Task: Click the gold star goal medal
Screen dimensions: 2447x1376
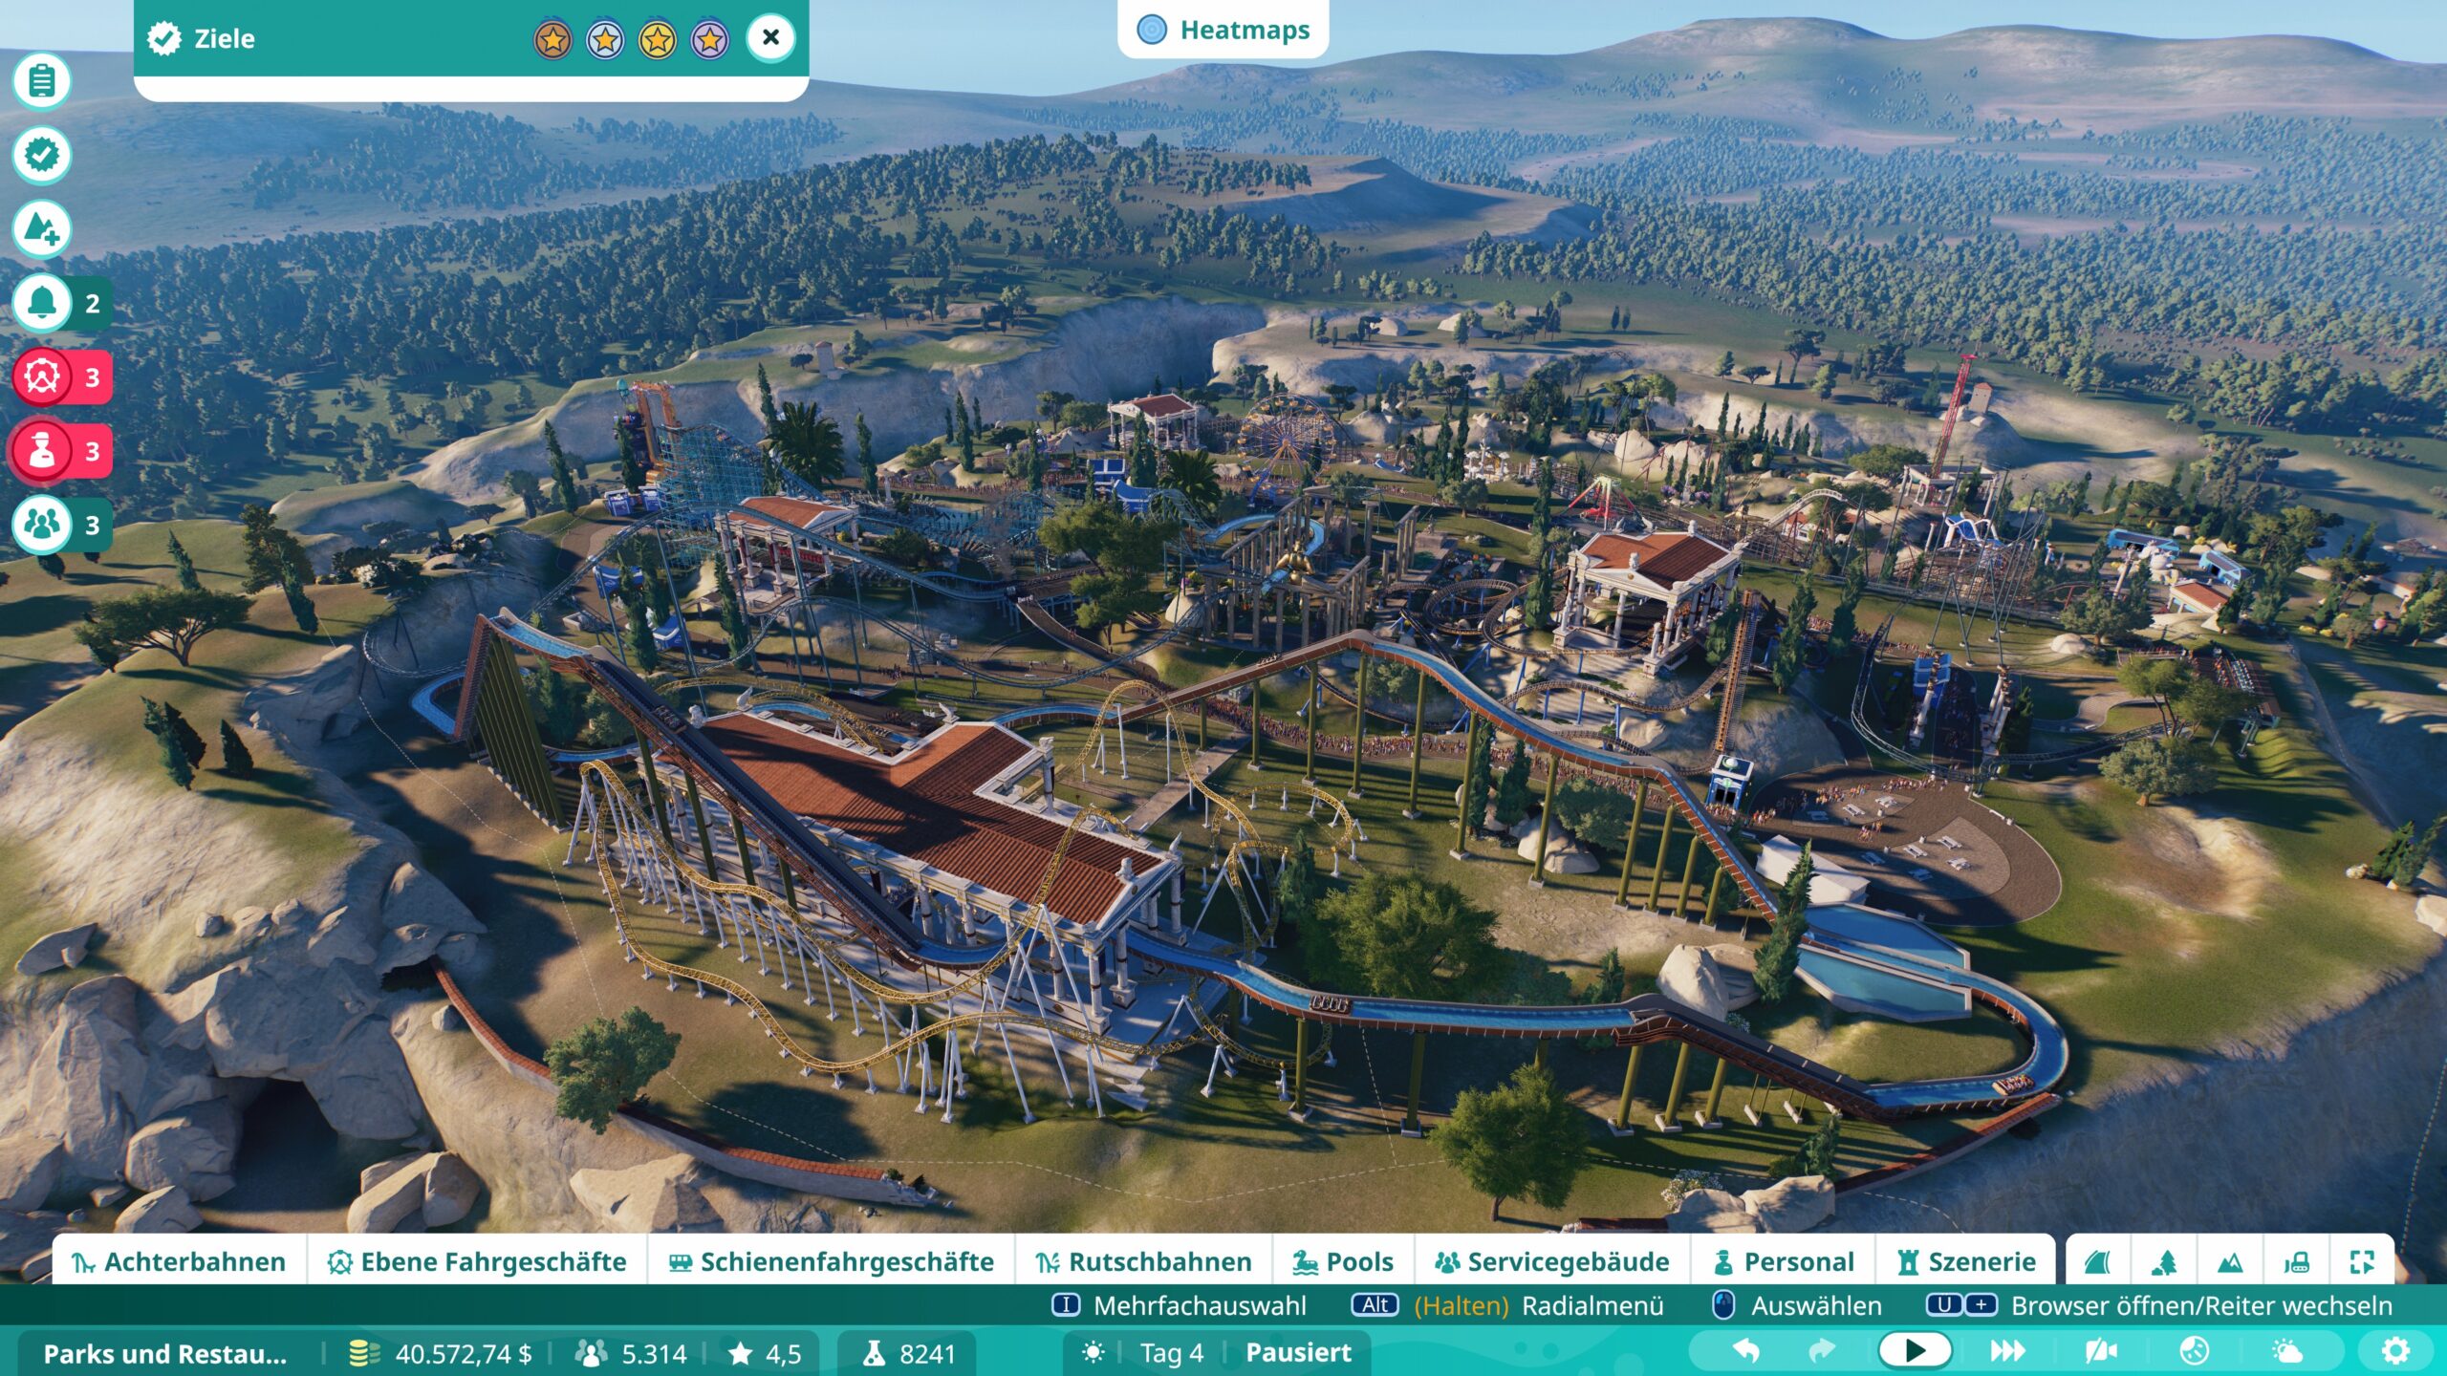Action: pos(657,39)
